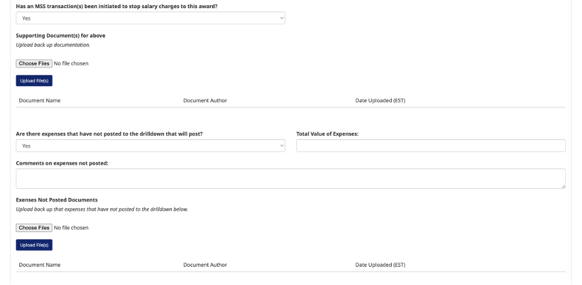Click the "Total Value of Expenses:" label
The height and width of the screenshot is (285, 582).
pos(327,134)
